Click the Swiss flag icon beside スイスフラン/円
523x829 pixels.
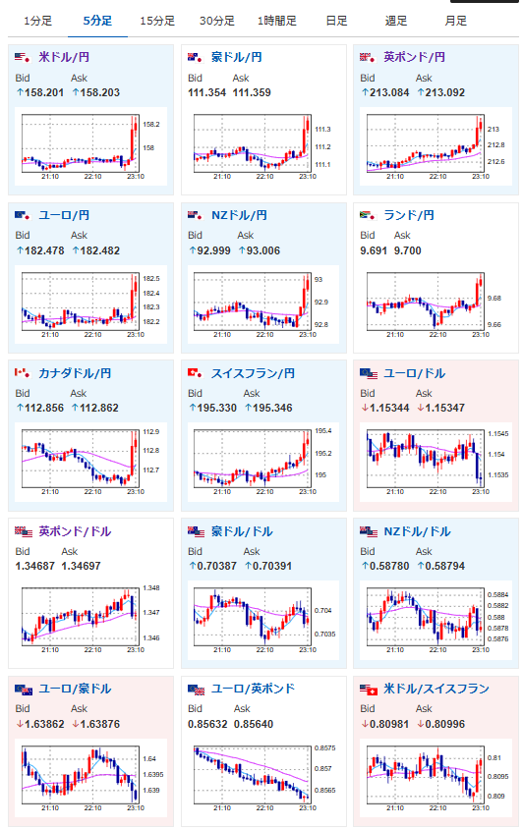coord(196,373)
